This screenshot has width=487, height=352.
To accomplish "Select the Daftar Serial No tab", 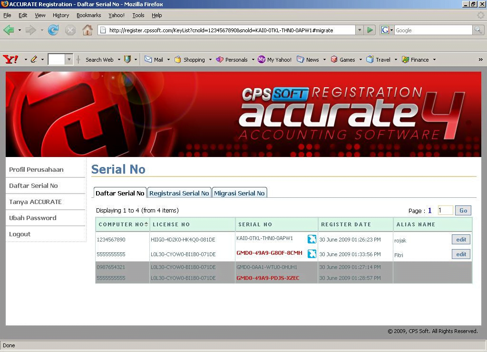I will click(120, 193).
